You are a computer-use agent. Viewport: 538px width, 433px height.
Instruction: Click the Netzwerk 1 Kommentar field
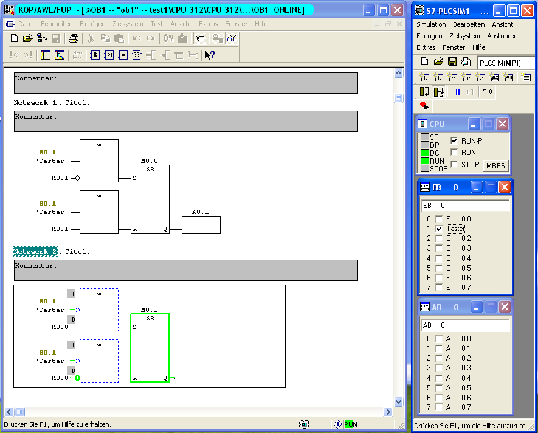coord(185,121)
